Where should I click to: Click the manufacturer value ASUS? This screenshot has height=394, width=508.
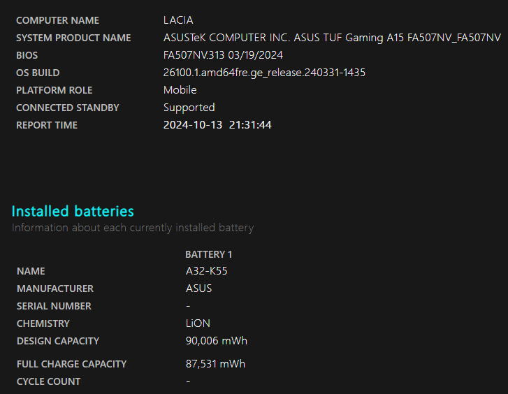199,289
